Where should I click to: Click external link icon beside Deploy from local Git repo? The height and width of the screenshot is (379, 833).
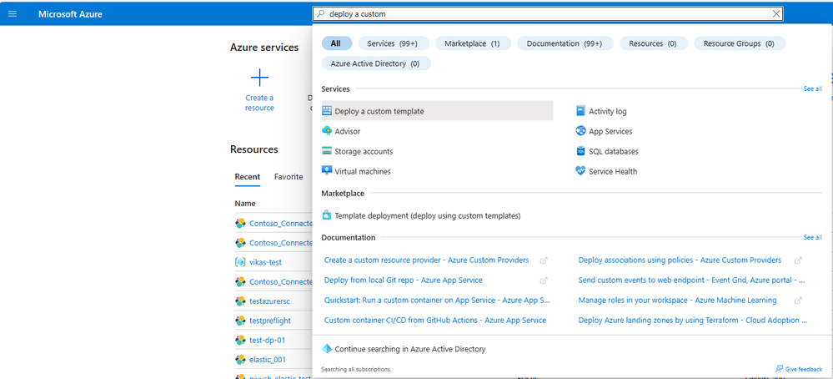tap(544, 280)
